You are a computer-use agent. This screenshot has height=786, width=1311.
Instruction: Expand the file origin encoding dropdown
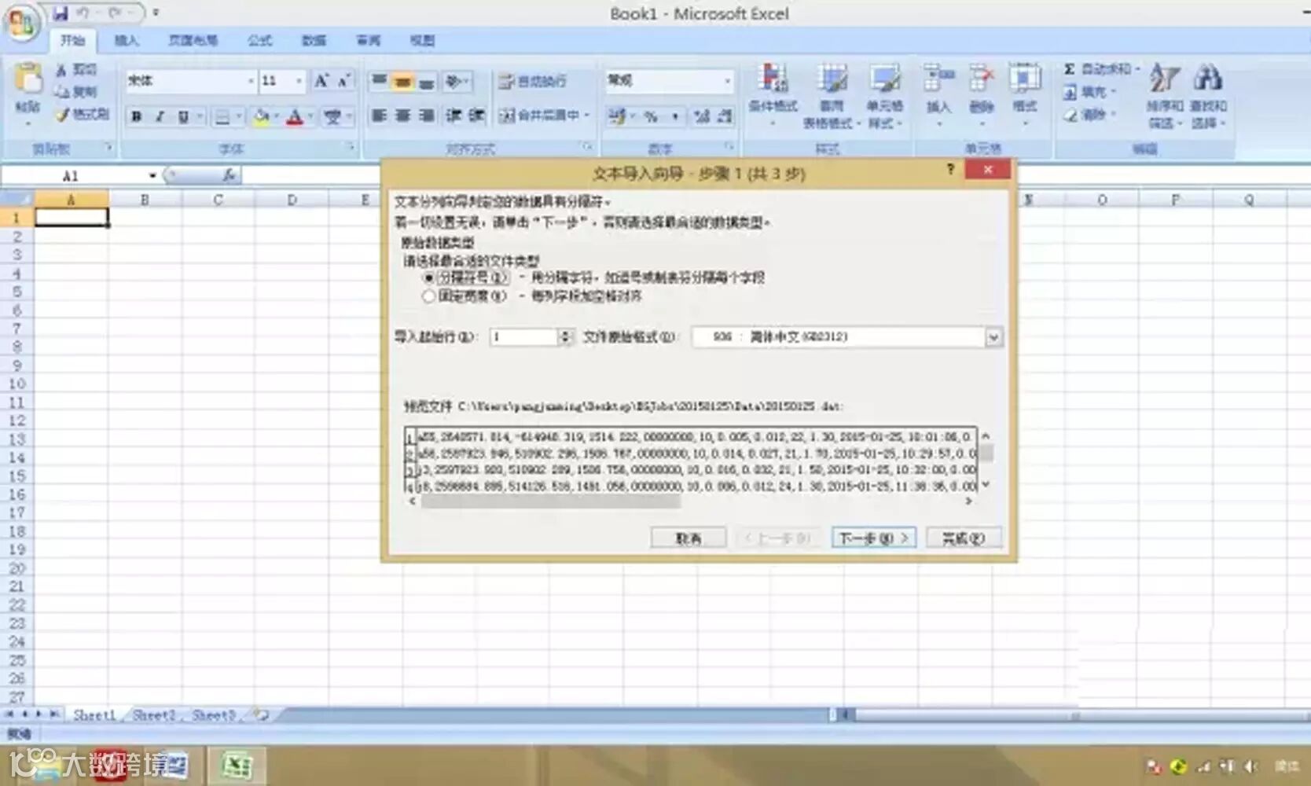(993, 337)
